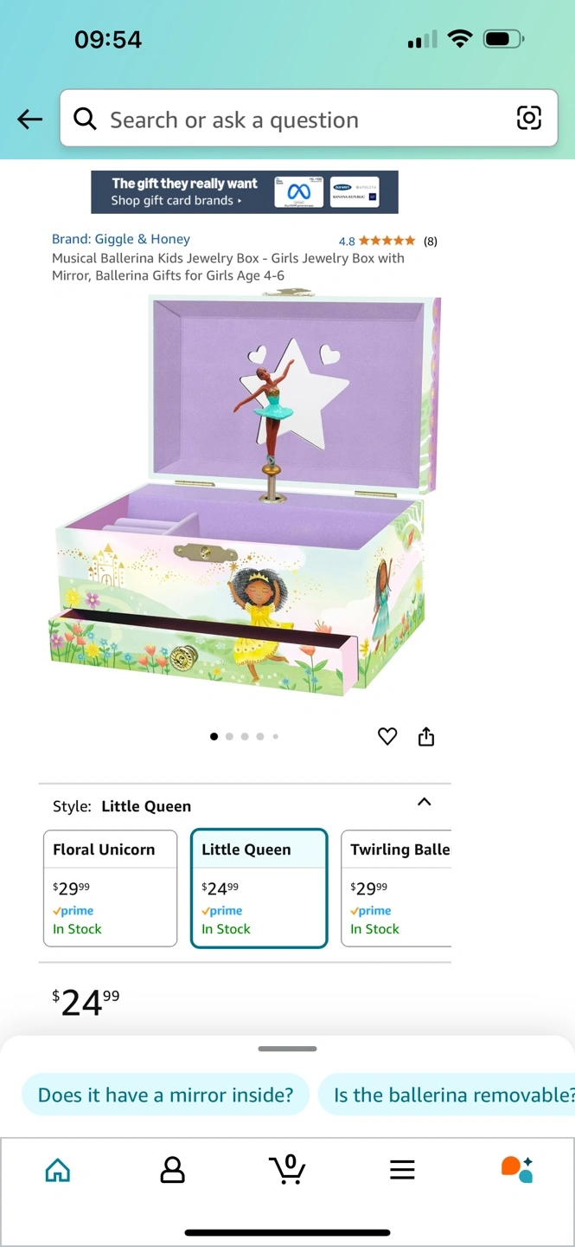Open the hamburger menu icon

click(x=402, y=1170)
